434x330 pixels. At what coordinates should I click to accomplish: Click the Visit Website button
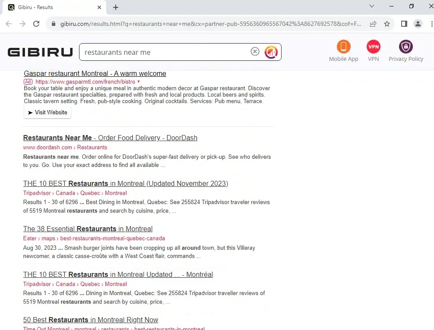48,113
